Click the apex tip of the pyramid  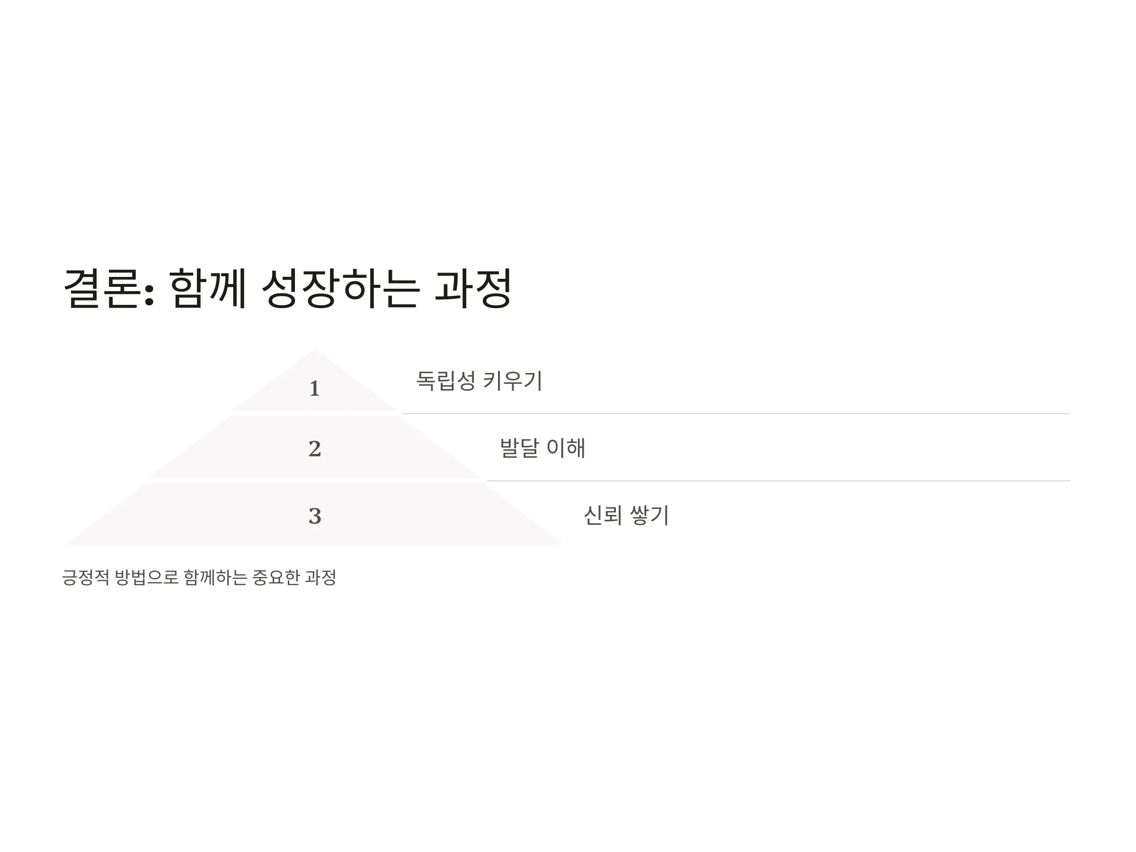tap(314, 350)
